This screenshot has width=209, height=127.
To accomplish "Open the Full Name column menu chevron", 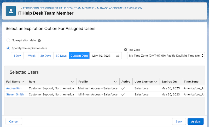I will pos(23,82).
